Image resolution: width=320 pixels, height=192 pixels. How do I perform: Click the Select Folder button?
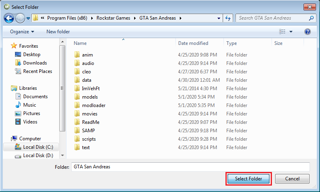[x=248, y=179]
